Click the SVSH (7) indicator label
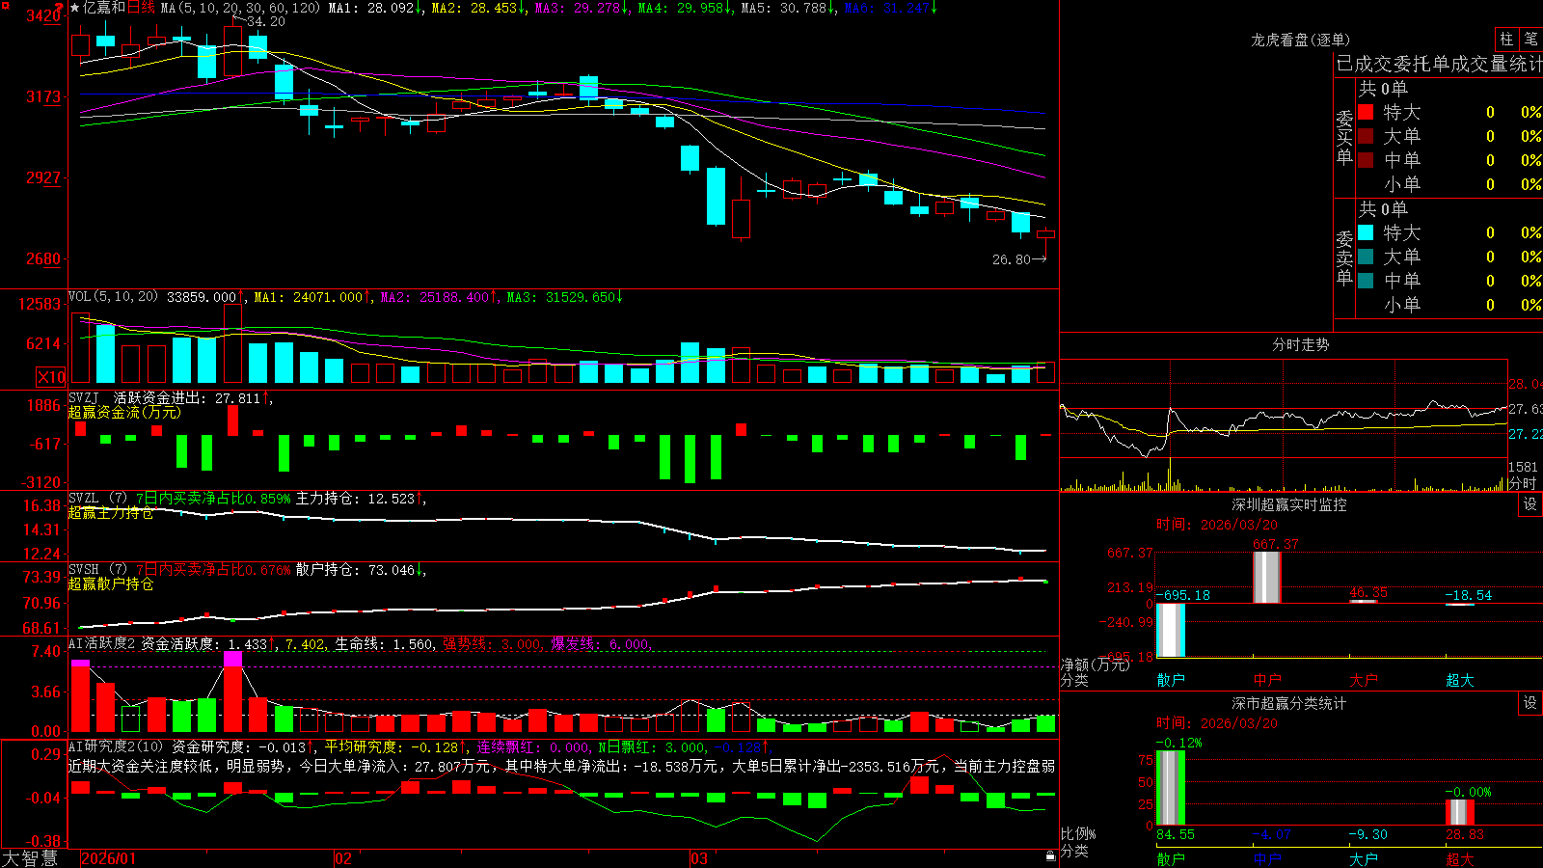 pyautogui.click(x=98, y=569)
